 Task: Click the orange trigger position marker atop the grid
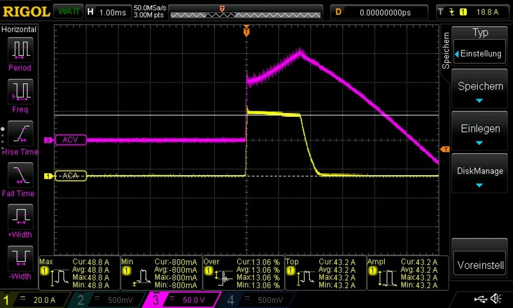(x=246, y=31)
